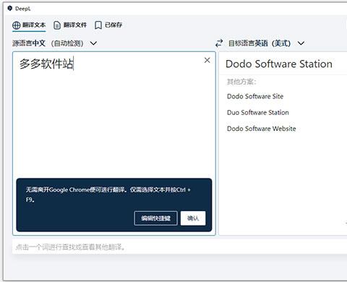Expand the source language dropdown chevron
The image size is (347, 282).
pos(93,43)
